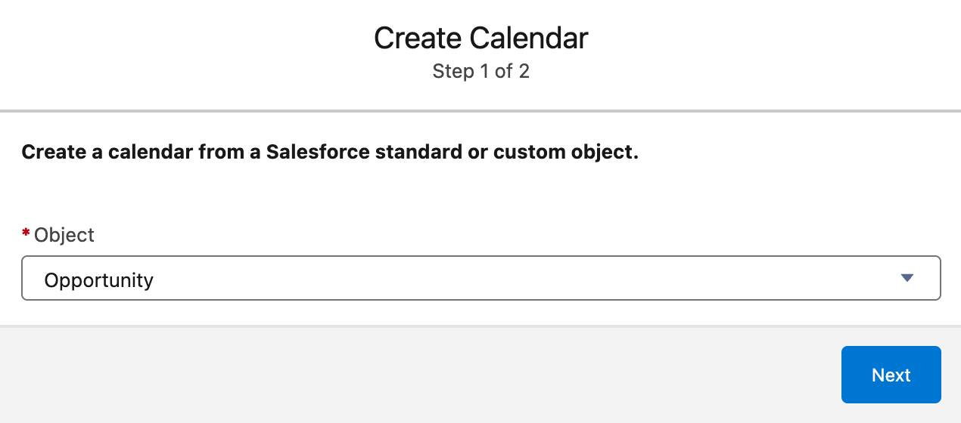961x423 pixels.
Task: Click the Create Calendar heading
Action: pos(480,39)
